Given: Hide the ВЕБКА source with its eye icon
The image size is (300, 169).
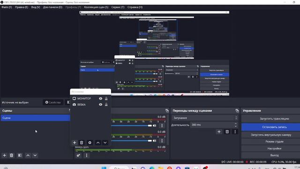Looking at the screenshot, I should (100, 105).
